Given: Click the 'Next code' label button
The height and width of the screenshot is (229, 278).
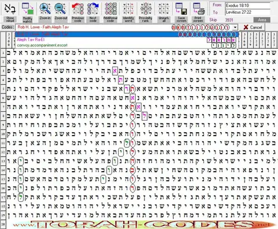Looking at the screenshot, I should [93, 19].
